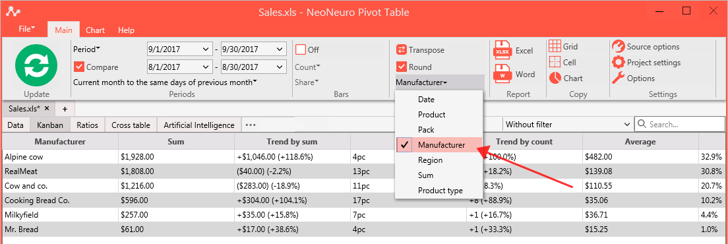Screen dimensions: 728x244
Task: Toggle the Bars Off checkbox
Action: click(x=301, y=49)
